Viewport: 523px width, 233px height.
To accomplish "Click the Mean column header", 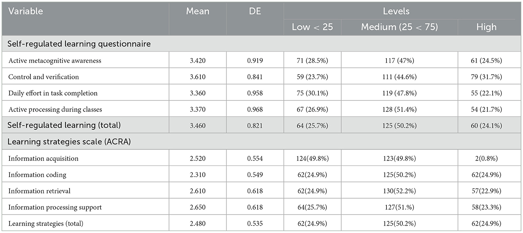I will (x=197, y=11).
